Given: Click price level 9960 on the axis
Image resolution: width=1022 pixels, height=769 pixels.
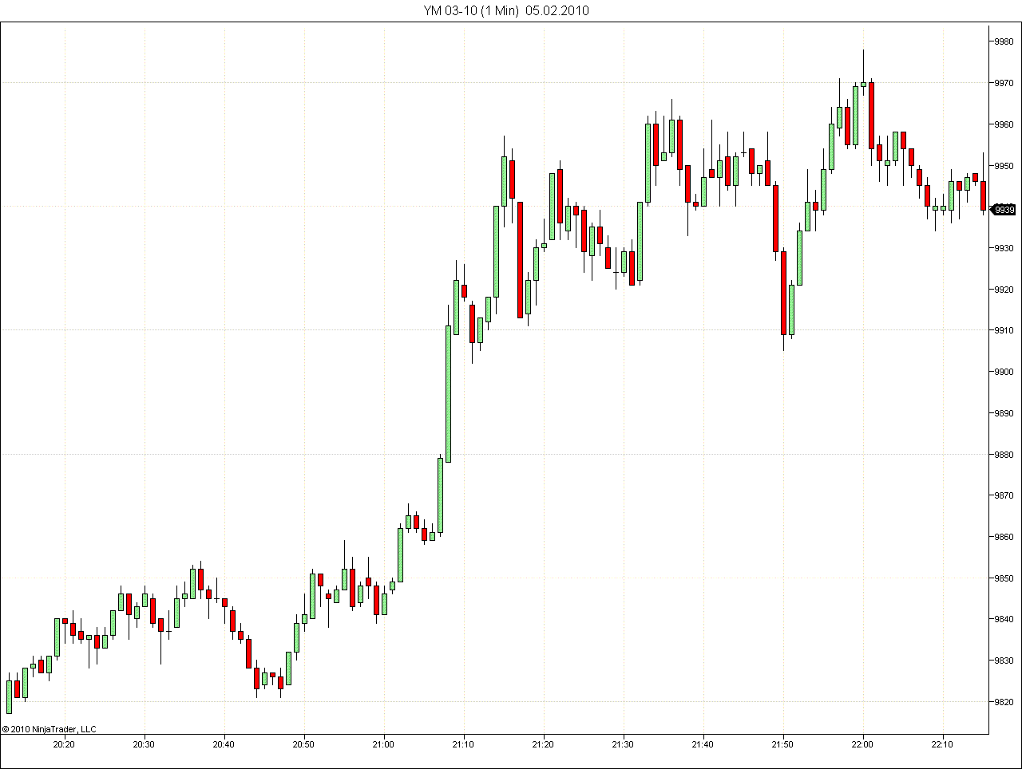Looking at the screenshot, I should pos(1003,124).
